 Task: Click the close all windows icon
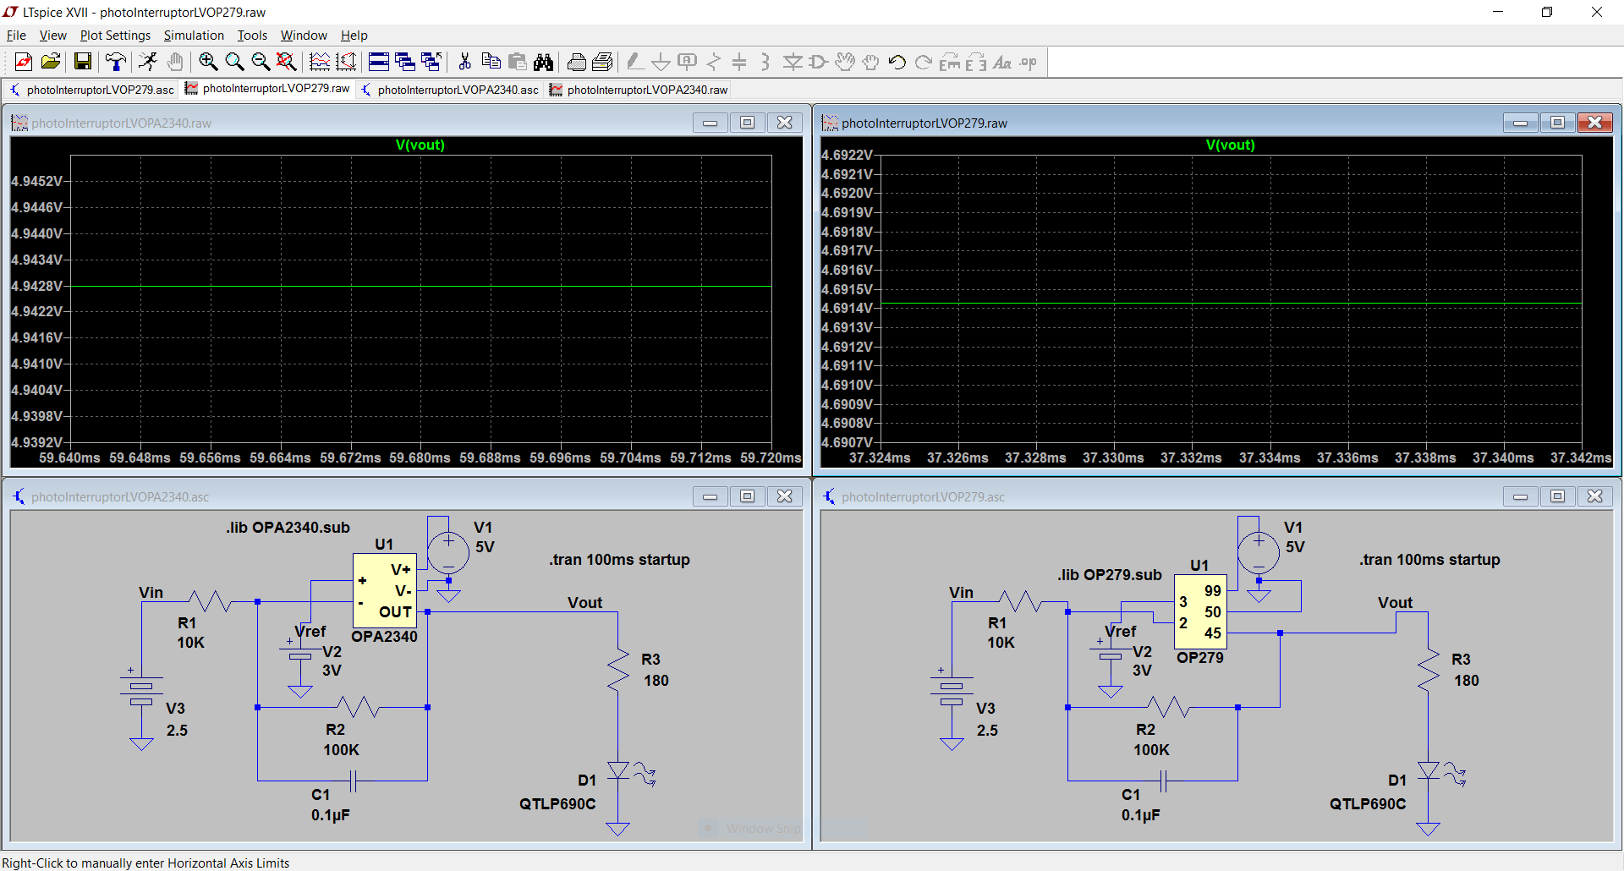point(431,62)
